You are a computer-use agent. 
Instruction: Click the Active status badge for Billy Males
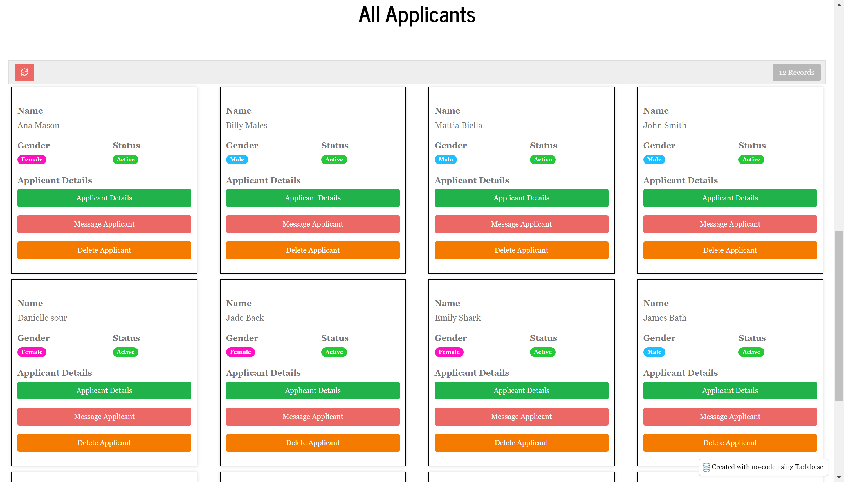click(x=334, y=160)
